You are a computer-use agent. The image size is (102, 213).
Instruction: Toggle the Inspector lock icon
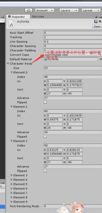96,17
